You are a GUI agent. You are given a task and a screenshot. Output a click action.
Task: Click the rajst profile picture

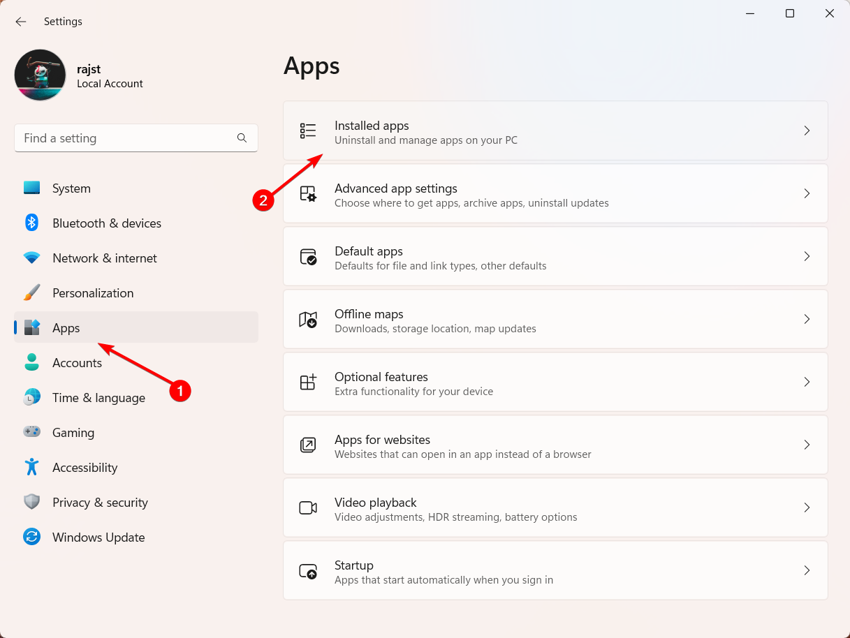click(x=40, y=75)
